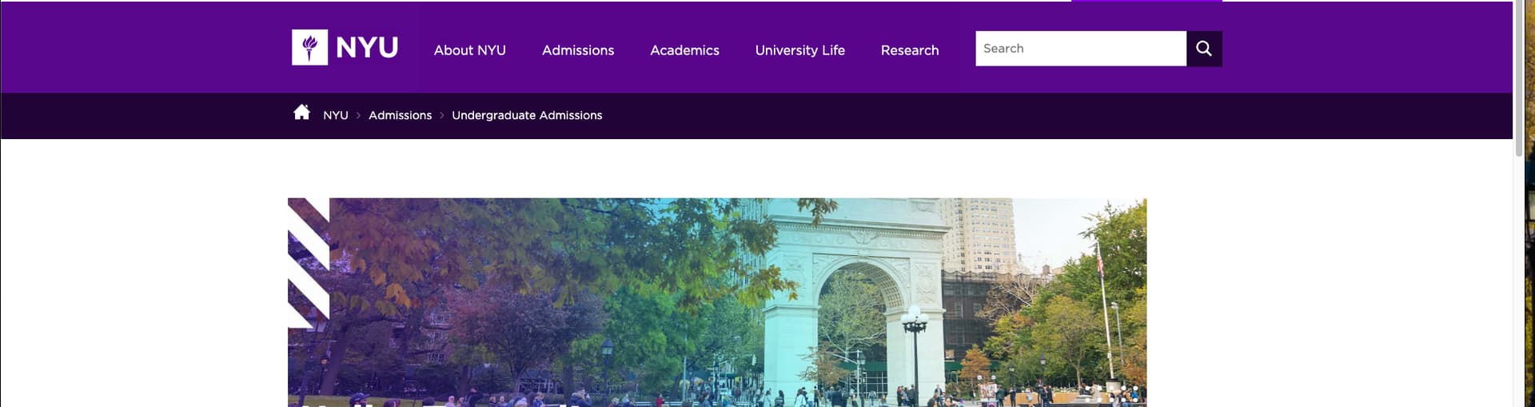
Task: Click the magnifying glass search button
Action: click(x=1204, y=49)
